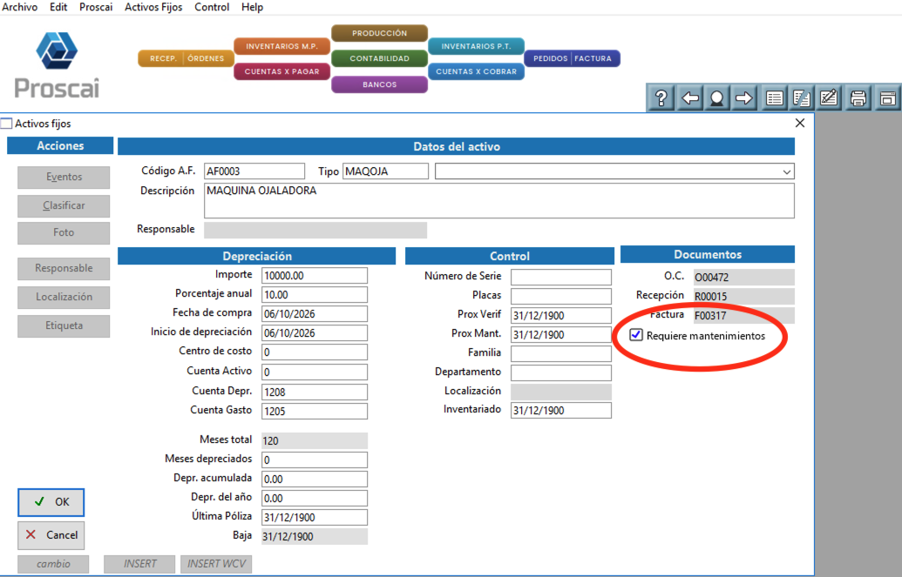
Task: Close the Activos fijos window
Action: 800,123
